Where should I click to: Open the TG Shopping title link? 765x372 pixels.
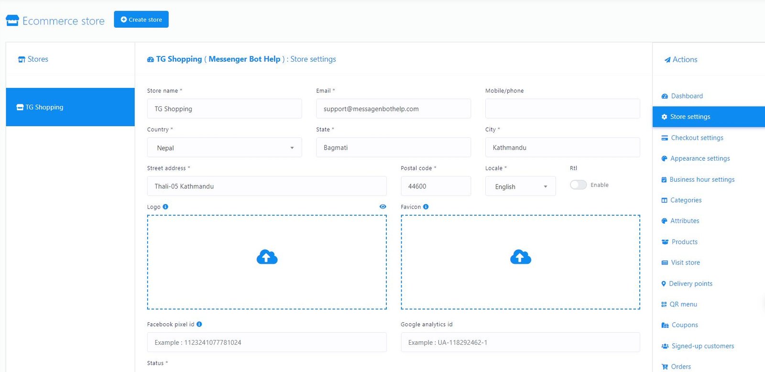(x=179, y=59)
